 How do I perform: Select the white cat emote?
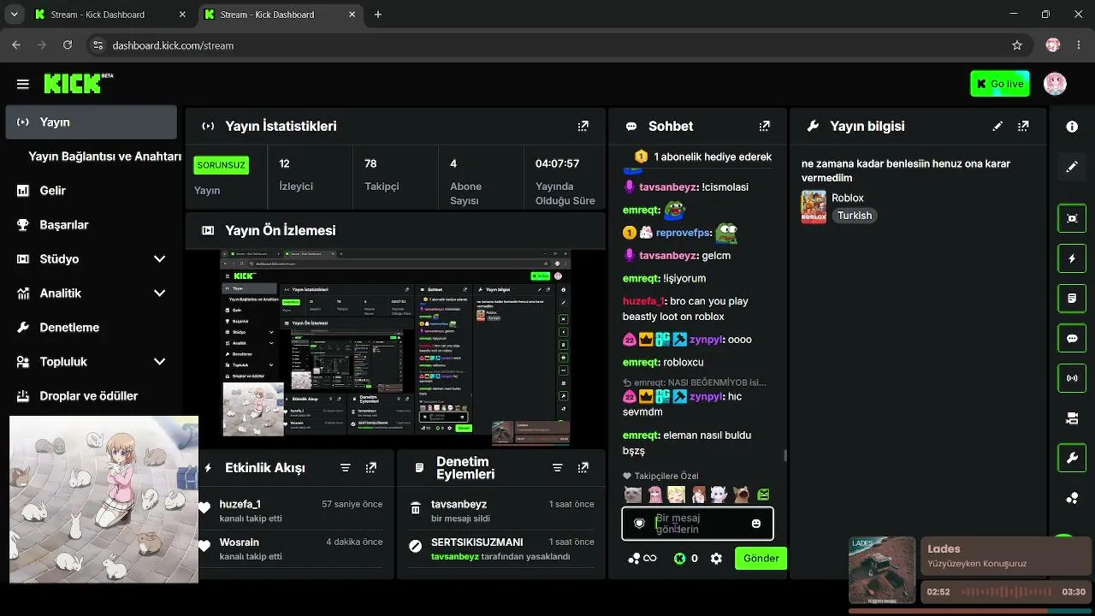(632, 495)
